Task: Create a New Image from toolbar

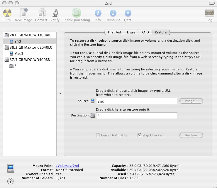Action: (23, 13)
